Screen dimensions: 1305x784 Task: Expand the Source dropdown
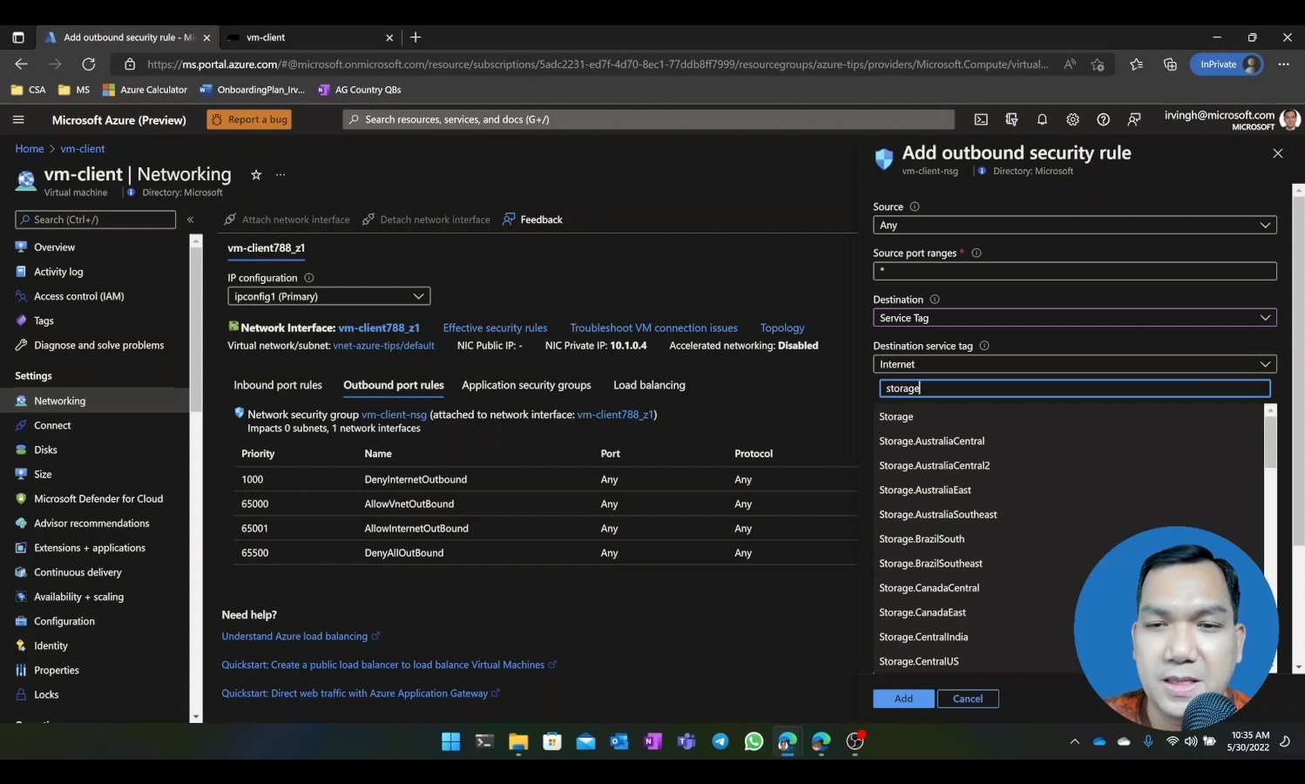[1074, 225]
